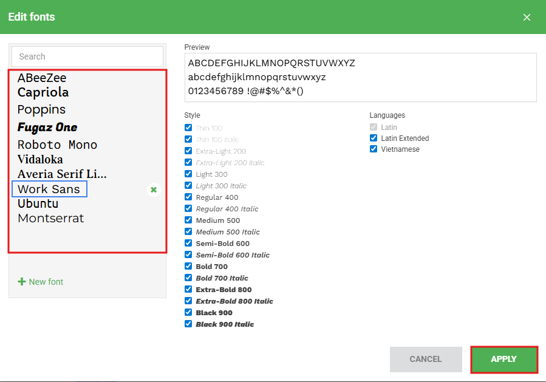Remove Work Sans with the green X icon
This screenshot has width=546, height=382.
pos(154,190)
